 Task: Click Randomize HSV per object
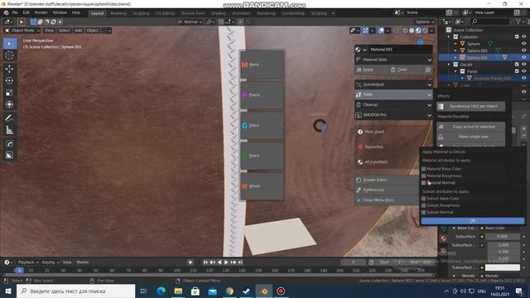coord(471,106)
